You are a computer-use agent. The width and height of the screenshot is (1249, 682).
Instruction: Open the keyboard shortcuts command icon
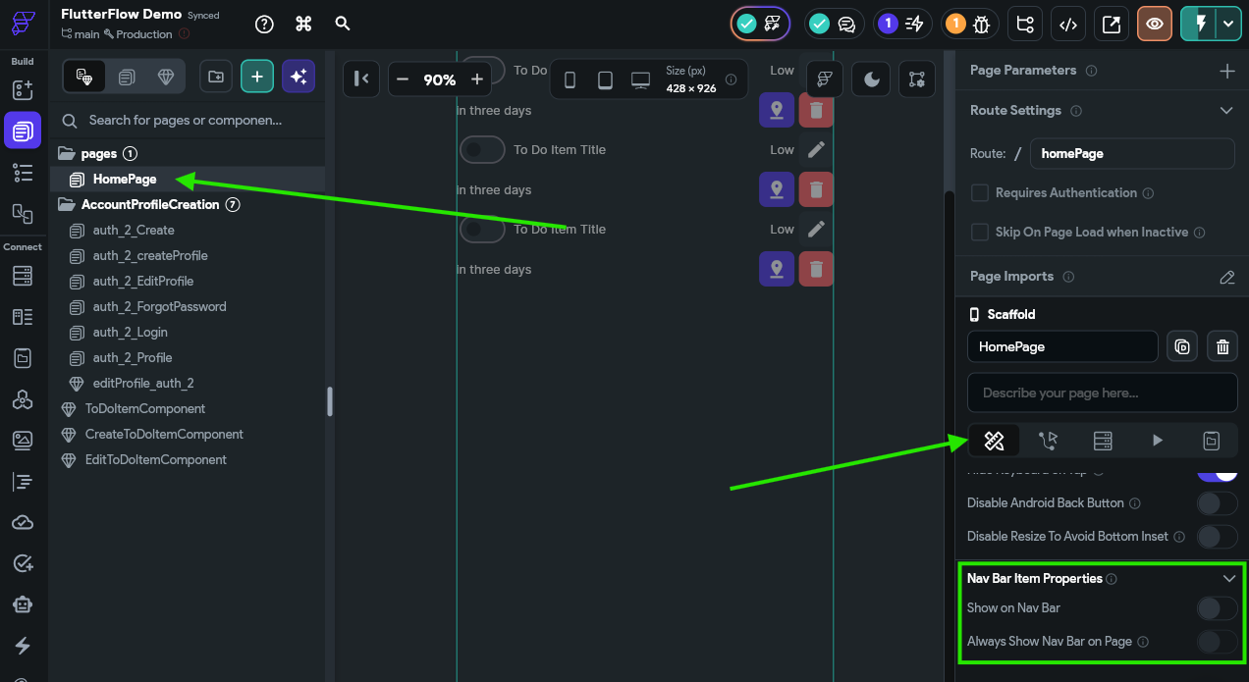click(303, 25)
